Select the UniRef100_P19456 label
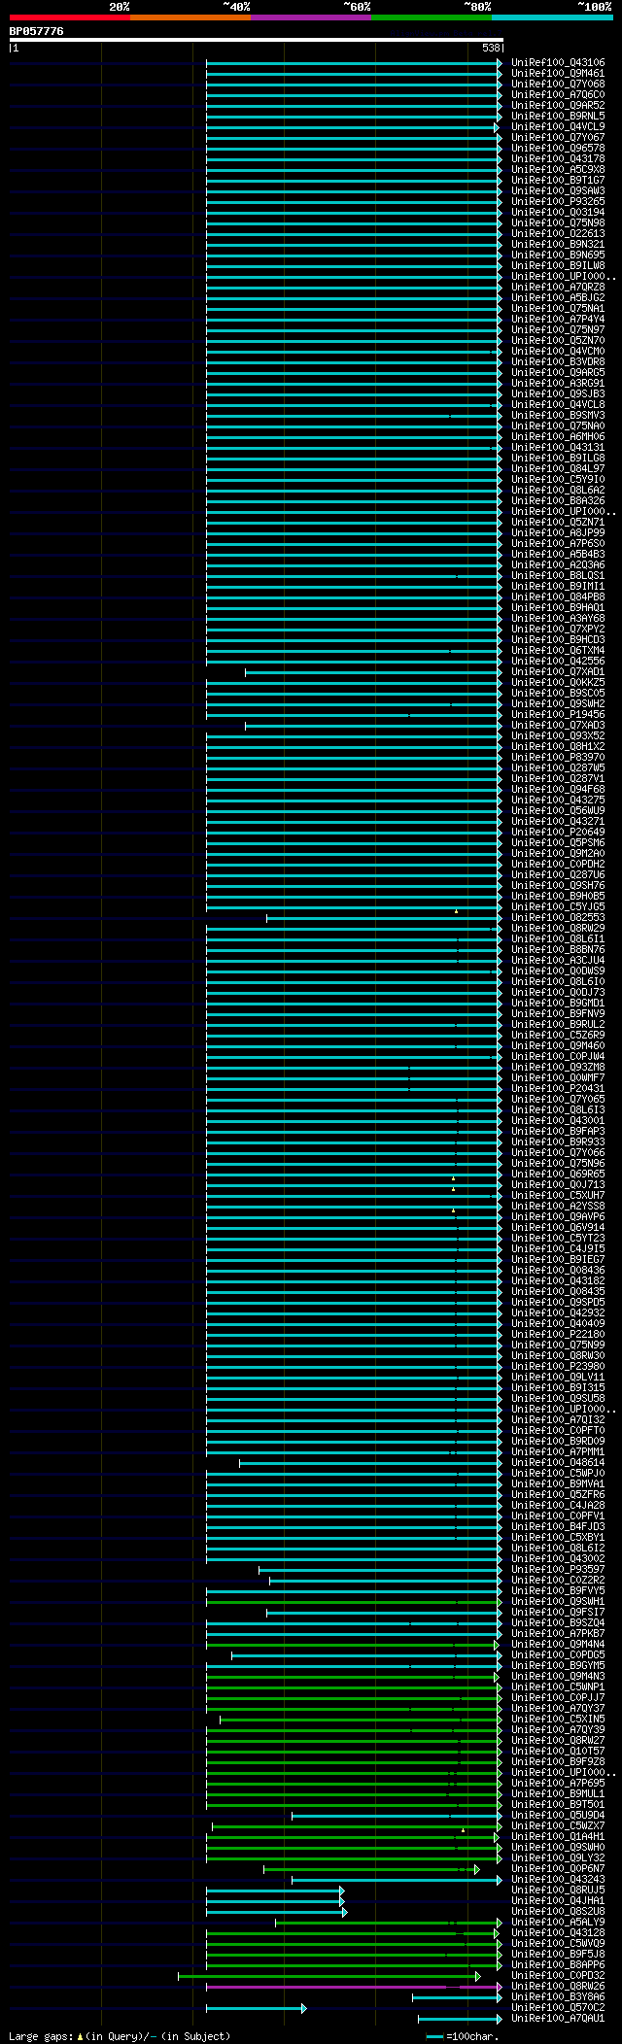This screenshot has height=2044, width=622. click(558, 715)
